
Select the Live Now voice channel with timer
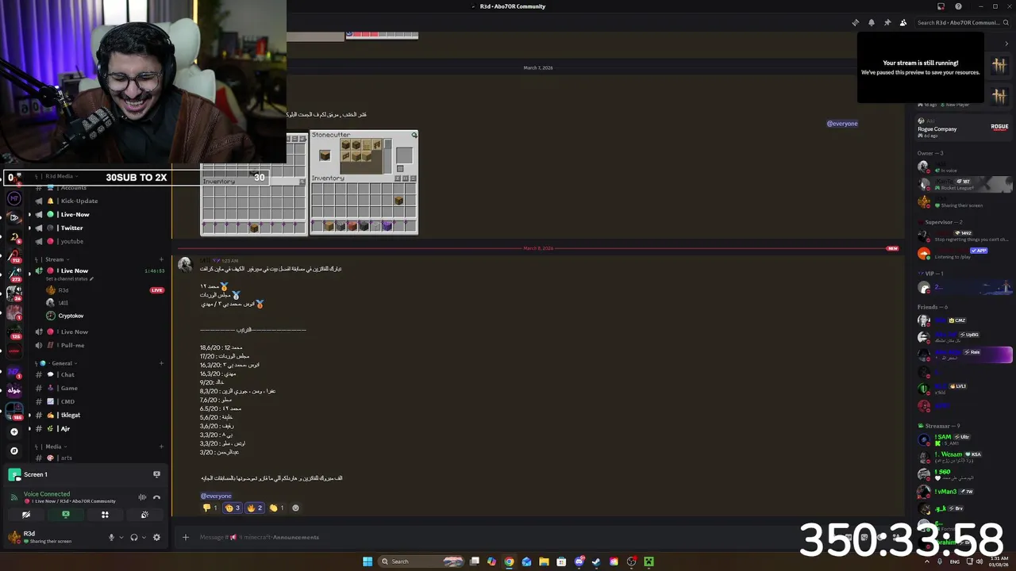(x=99, y=270)
